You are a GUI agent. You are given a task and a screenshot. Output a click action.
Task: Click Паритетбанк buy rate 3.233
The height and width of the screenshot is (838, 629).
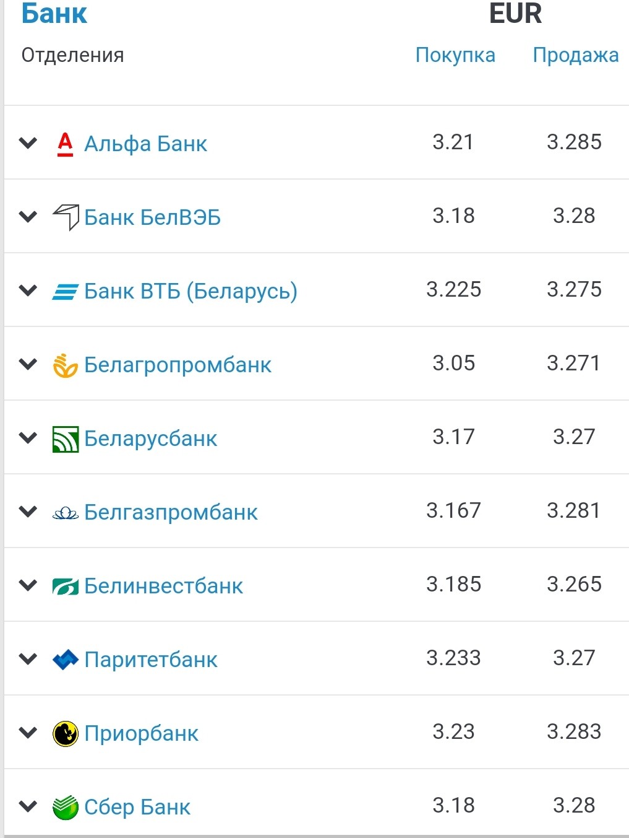pos(453,658)
